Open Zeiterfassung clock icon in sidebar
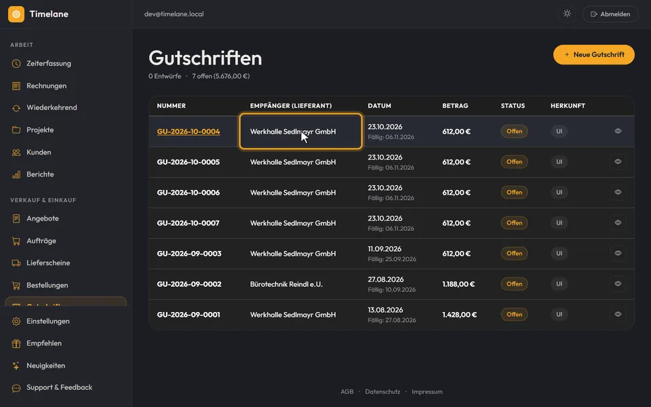 [x=16, y=64]
